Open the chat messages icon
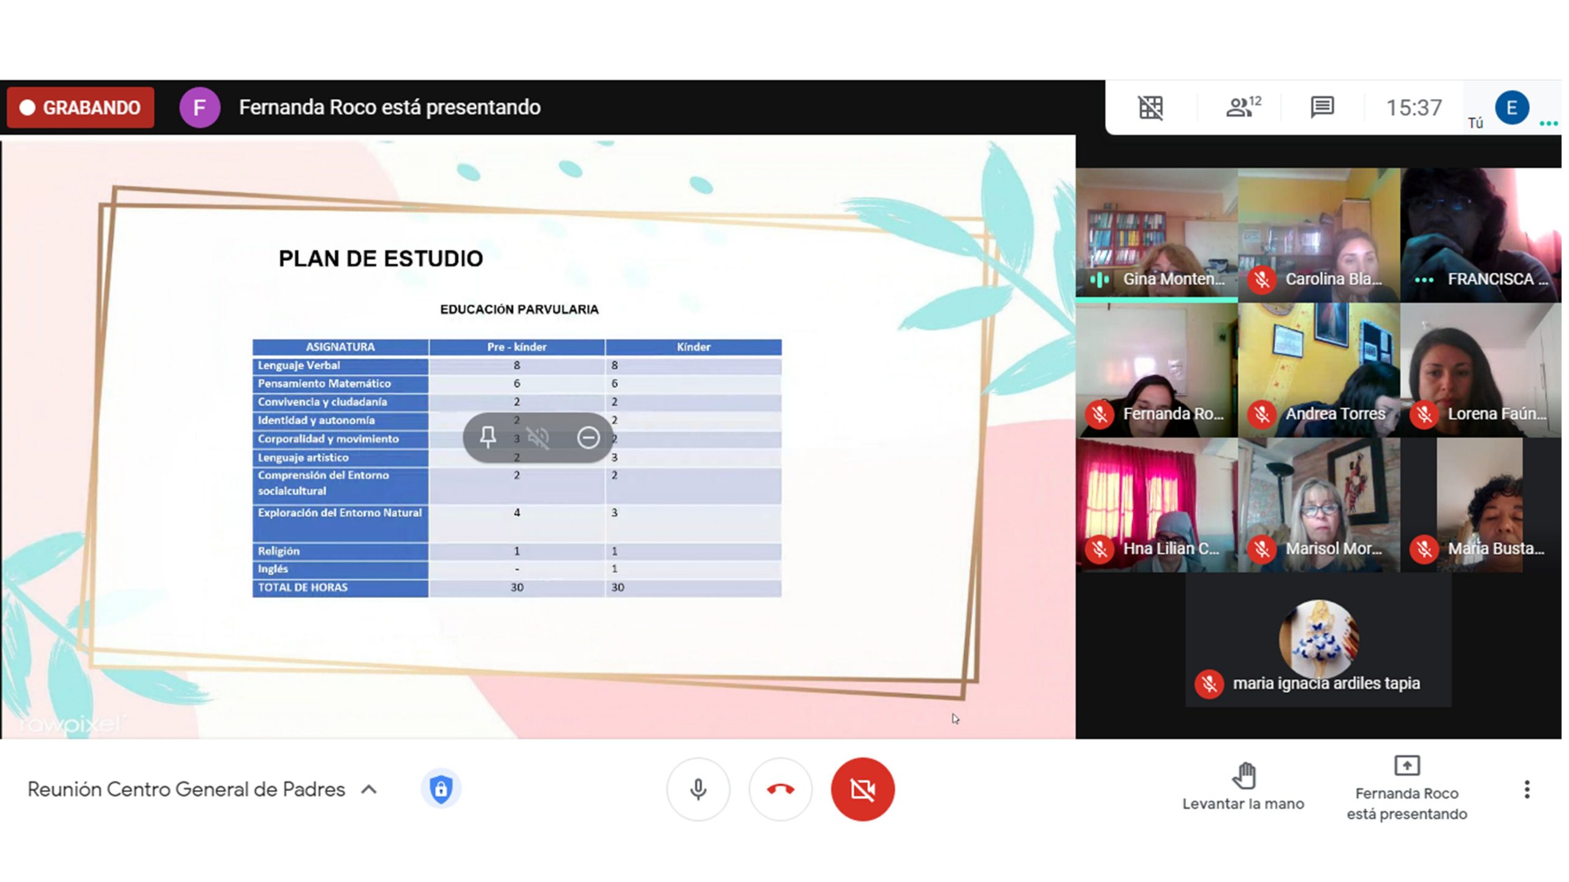The image size is (1569, 882). (1322, 107)
